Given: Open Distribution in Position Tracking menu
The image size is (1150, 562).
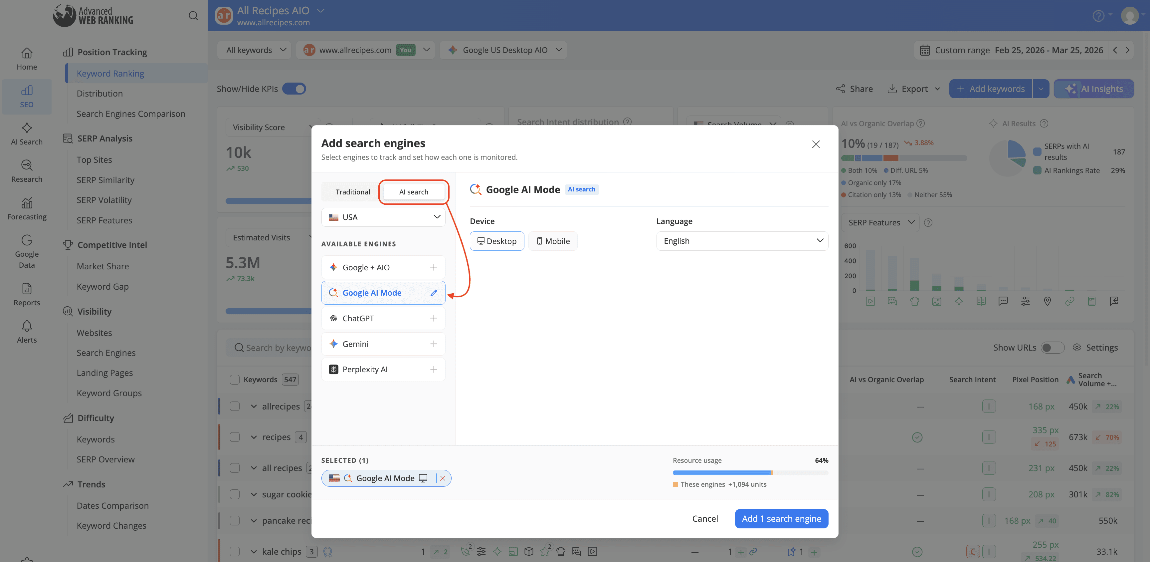Looking at the screenshot, I should click(99, 93).
